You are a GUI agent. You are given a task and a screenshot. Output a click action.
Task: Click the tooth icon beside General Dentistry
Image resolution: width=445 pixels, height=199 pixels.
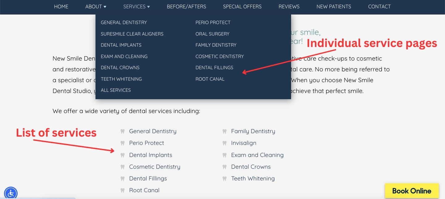point(122,131)
